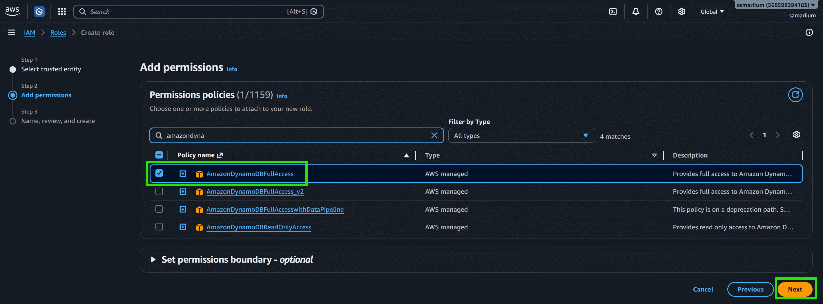The height and width of the screenshot is (304, 823).
Task: Click the policy filter search field
Action: 296,135
